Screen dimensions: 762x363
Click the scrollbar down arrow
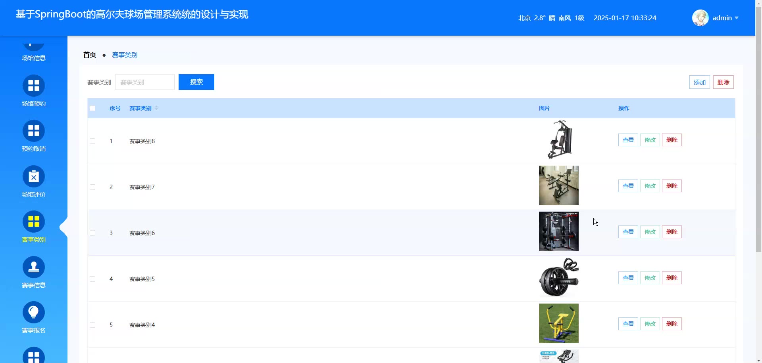coord(758,360)
